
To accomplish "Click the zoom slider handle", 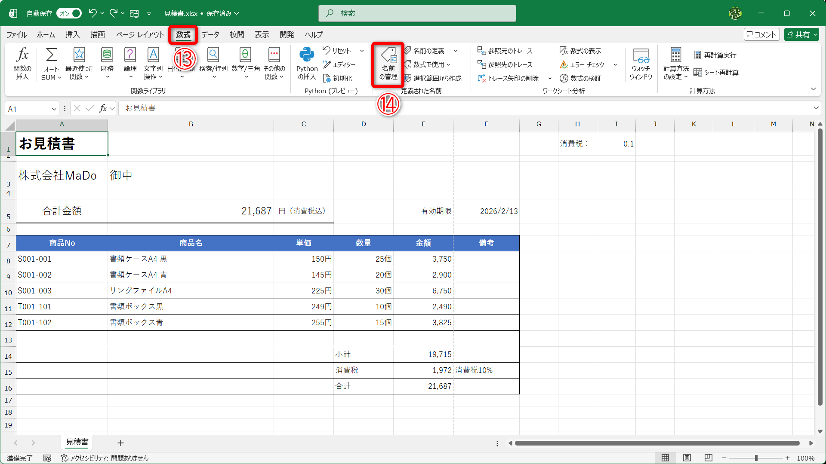I will coord(756,458).
